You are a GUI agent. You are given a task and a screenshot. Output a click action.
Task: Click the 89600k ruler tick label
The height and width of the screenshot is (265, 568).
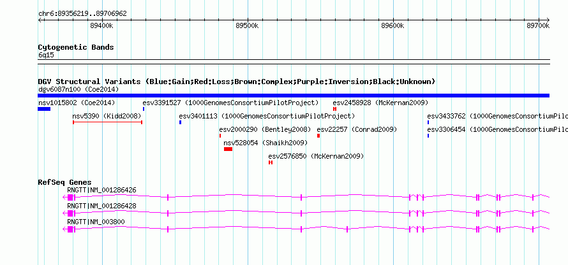coord(393,25)
